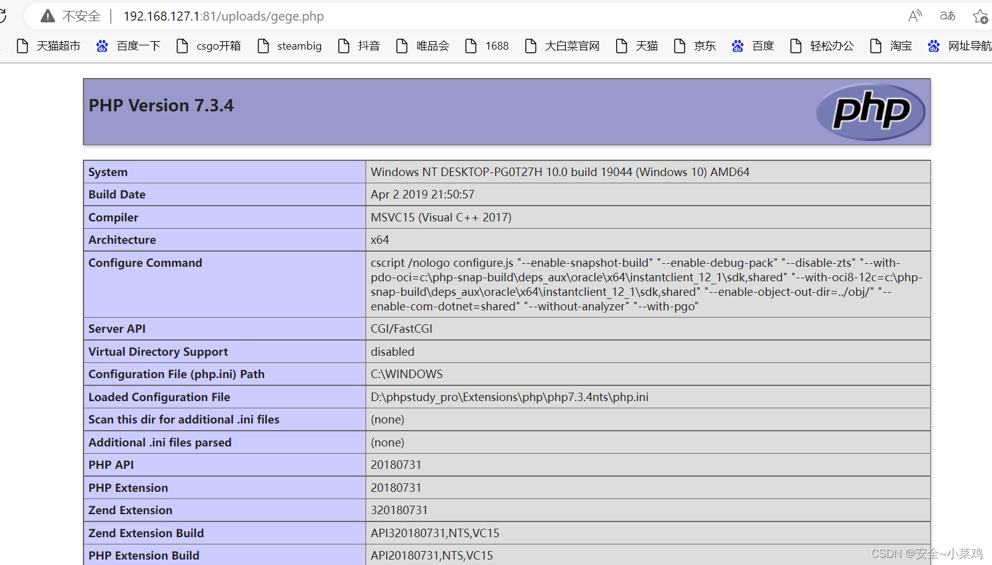992x565 pixels.
Task: Open the 轻松办公 bookmark
Action: pyautogui.click(x=822, y=46)
